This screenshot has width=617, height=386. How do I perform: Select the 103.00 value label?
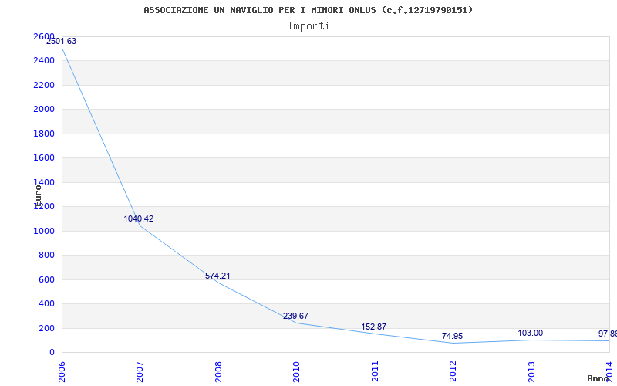point(530,333)
